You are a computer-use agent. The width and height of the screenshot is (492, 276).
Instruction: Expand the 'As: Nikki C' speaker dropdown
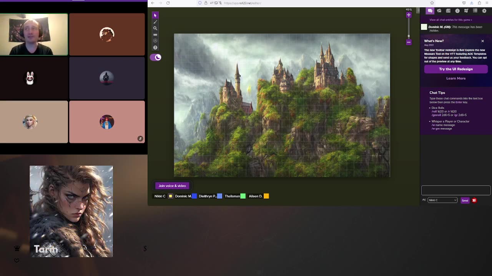point(442,200)
